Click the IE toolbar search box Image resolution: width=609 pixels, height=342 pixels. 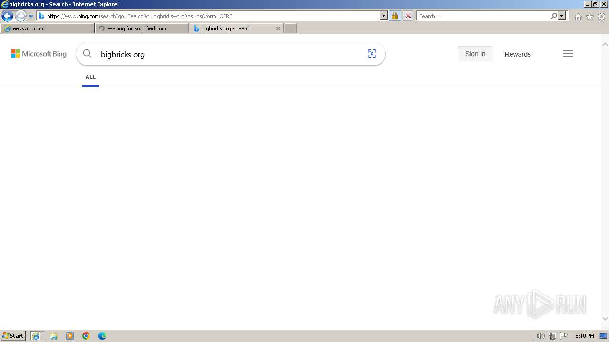click(483, 16)
